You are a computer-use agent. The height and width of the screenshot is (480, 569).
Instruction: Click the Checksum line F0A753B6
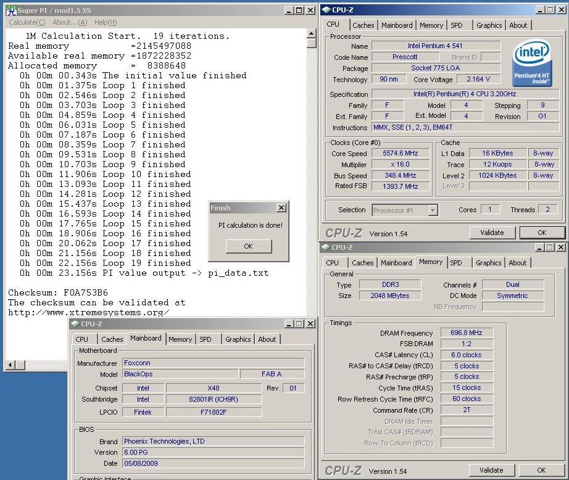pos(58,292)
